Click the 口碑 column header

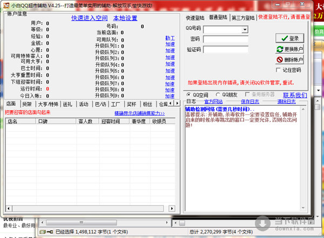point(56,121)
